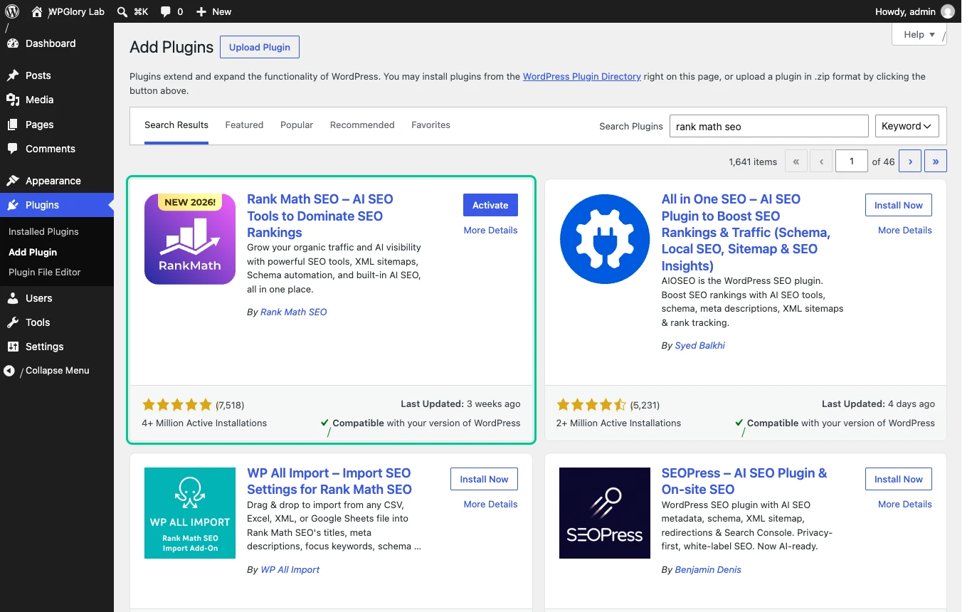Click the Upload Plugin button
The height and width of the screenshot is (612, 972).
click(260, 47)
